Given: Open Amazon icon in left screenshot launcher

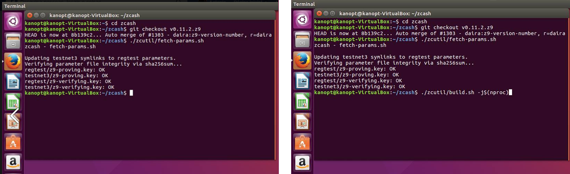Looking at the screenshot, I should point(13,163).
